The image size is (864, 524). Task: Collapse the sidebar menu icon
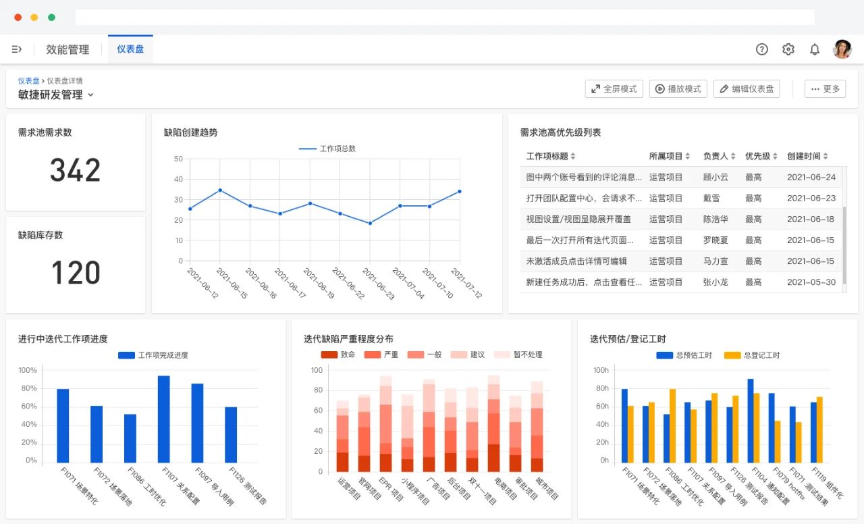[17, 49]
